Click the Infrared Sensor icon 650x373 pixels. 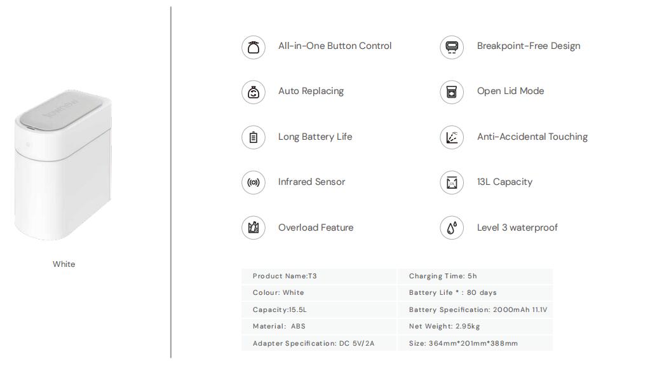pyautogui.click(x=253, y=182)
